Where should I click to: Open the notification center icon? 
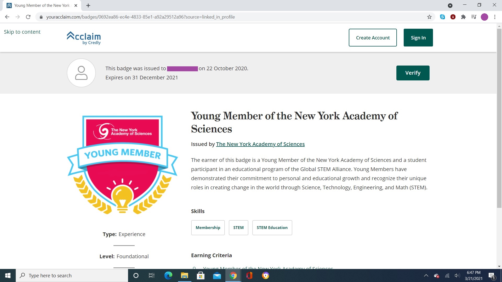coord(492,275)
